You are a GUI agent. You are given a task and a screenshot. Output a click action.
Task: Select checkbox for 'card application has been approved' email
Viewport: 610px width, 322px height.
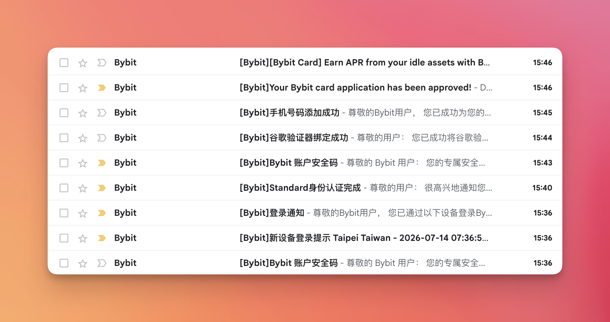tap(64, 88)
